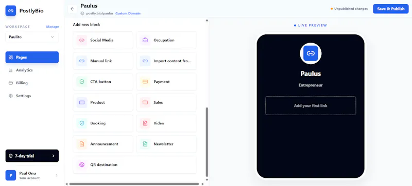Click the P avatar for Paul Onu

click(x=11, y=175)
